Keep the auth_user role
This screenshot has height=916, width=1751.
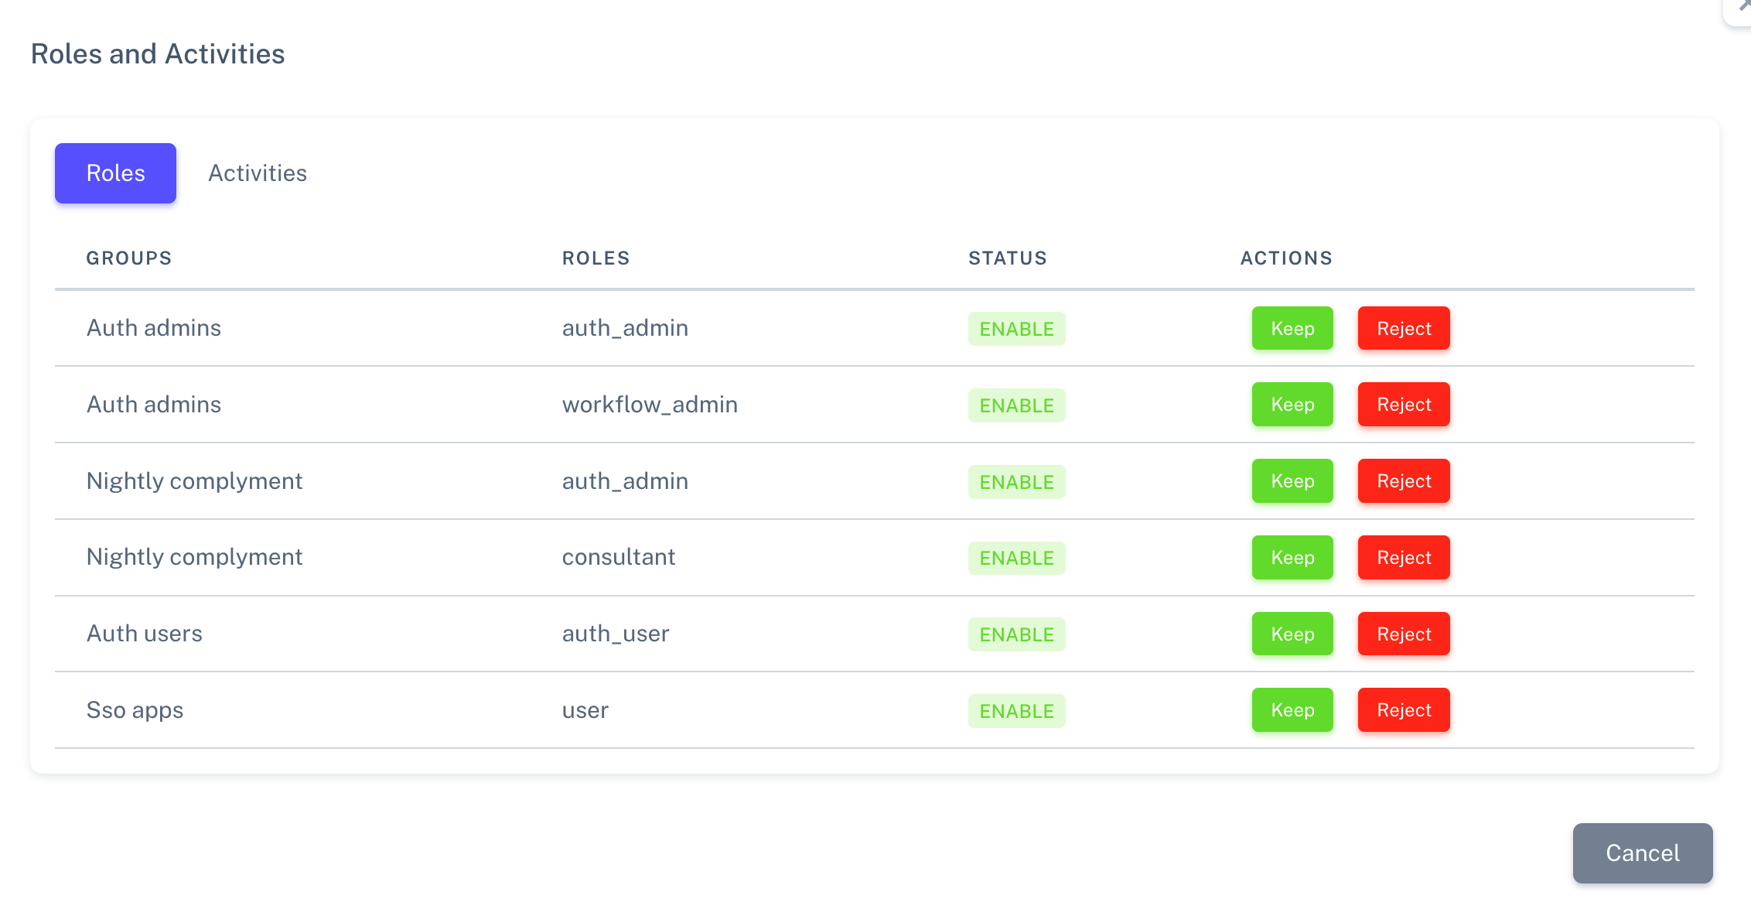coord(1292,634)
